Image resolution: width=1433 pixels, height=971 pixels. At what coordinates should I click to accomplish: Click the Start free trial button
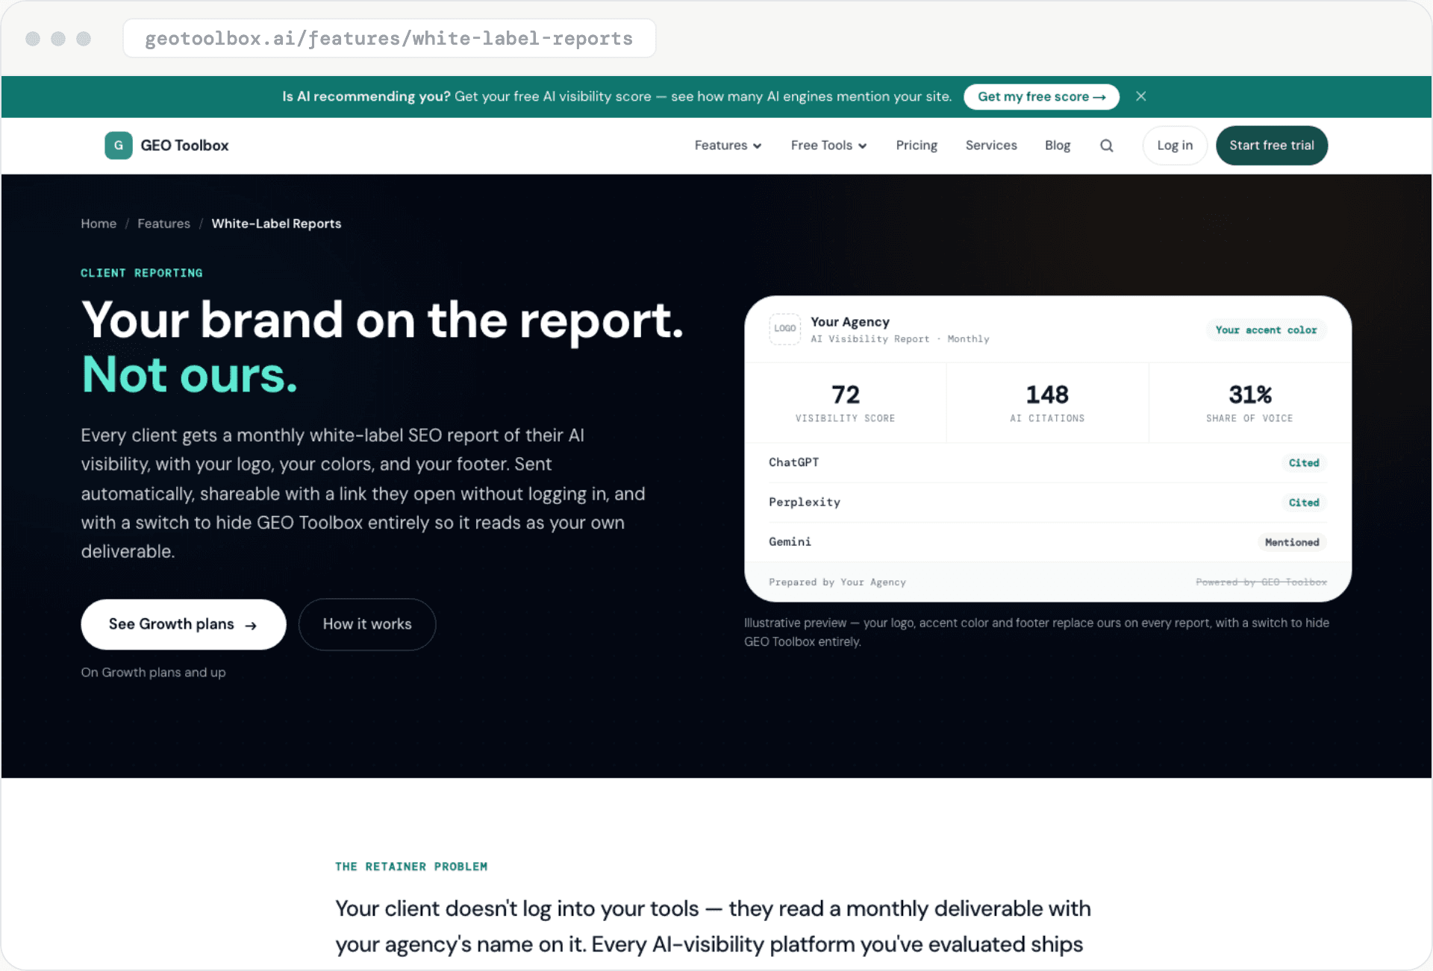(1272, 145)
